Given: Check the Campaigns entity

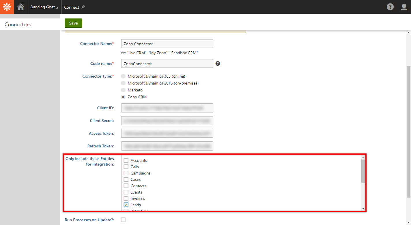Looking at the screenshot, I should coord(126,173).
